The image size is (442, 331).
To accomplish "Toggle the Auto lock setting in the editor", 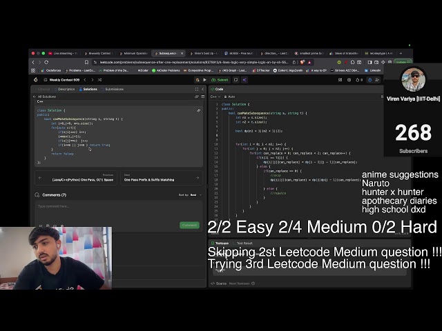I will coord(229,97).
